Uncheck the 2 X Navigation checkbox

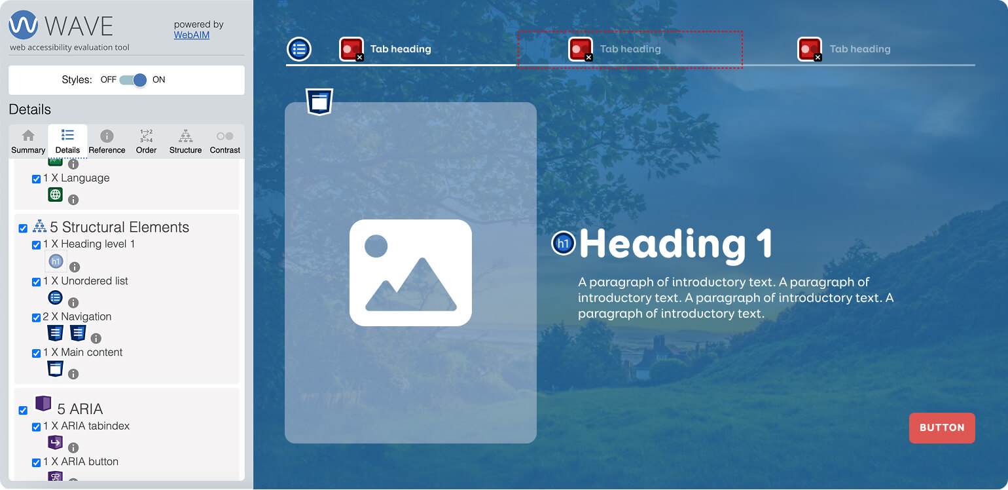(37, 318)
